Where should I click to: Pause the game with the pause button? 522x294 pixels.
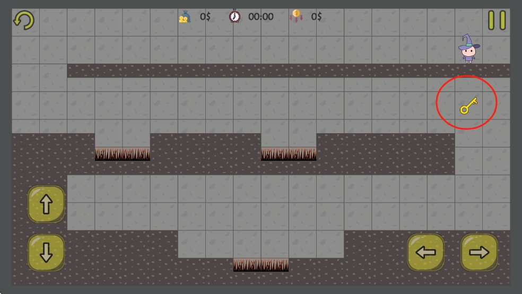497,20
